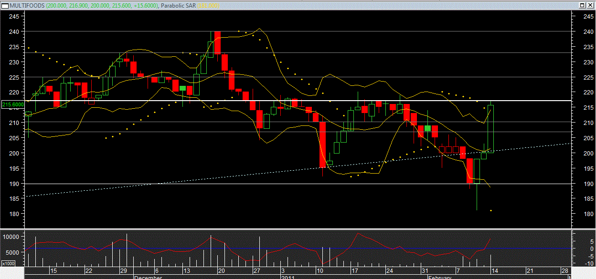Click the lowest Parabolic SAR dot near 181
Screen dimensions: 596x279
pos(491,210)
